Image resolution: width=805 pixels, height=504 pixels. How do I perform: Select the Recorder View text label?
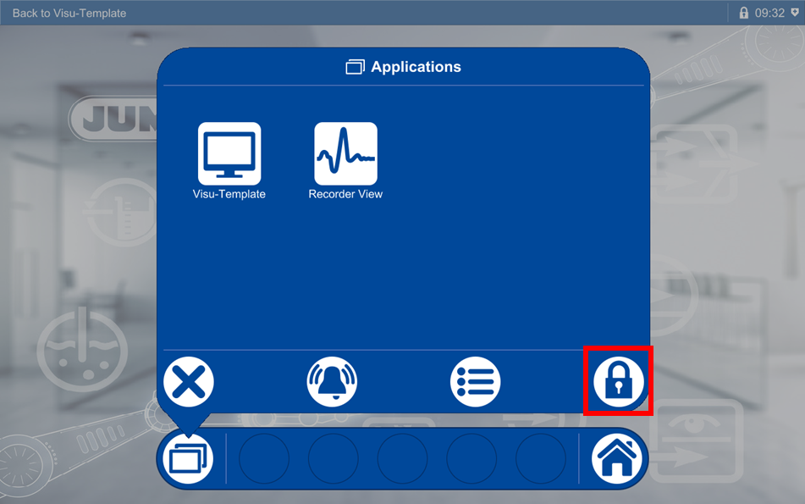(x=345, y=194)
